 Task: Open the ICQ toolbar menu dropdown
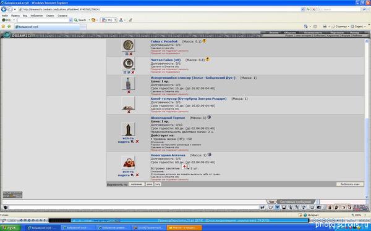[14, 20]
